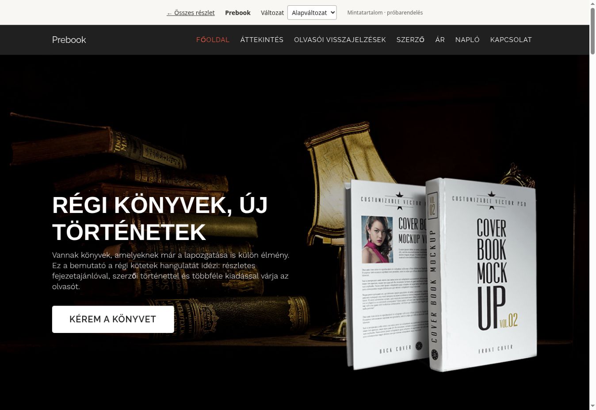Click the scrollbar up arrow
The image size is (596, 410).
(x=592, y=4)
